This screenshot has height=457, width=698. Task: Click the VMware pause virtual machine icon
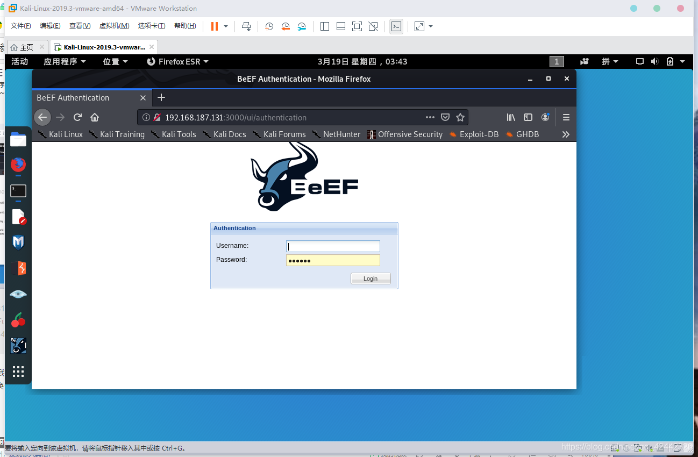[x=215, y=26]
